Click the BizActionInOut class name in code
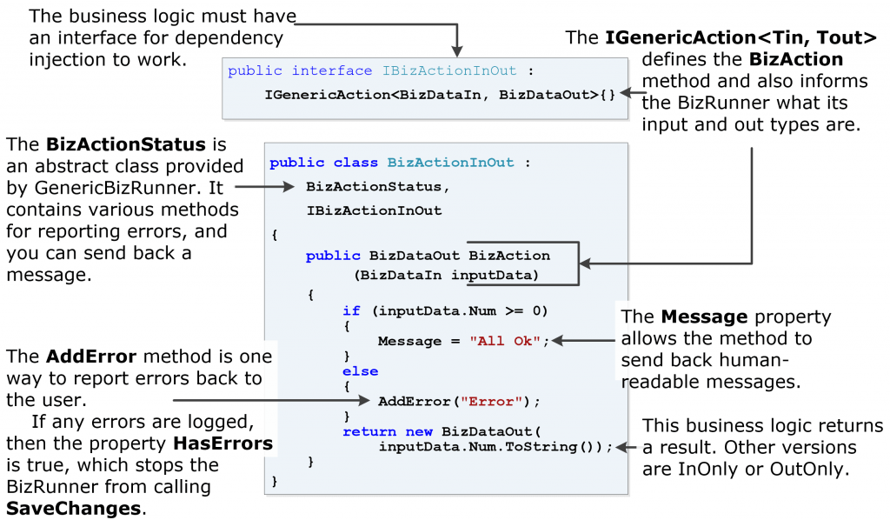Screen dimensions: 890x520 (x=448, y=162)
